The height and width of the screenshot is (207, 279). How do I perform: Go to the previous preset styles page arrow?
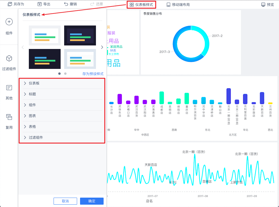pyautogui.click(x=23, y=47)
